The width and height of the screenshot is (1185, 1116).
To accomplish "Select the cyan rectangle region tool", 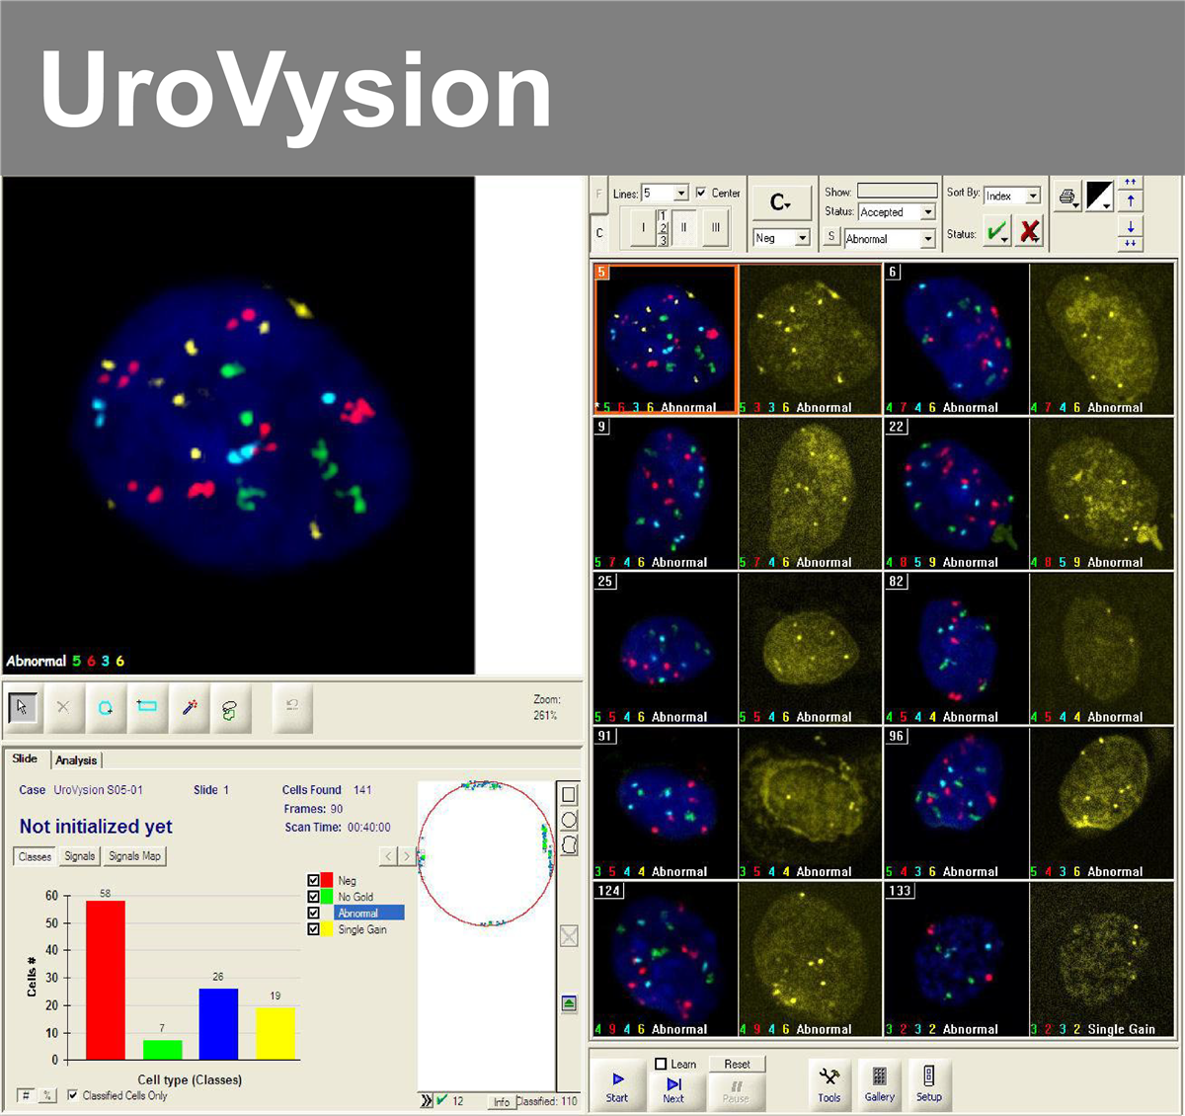I will click(147, 707).
